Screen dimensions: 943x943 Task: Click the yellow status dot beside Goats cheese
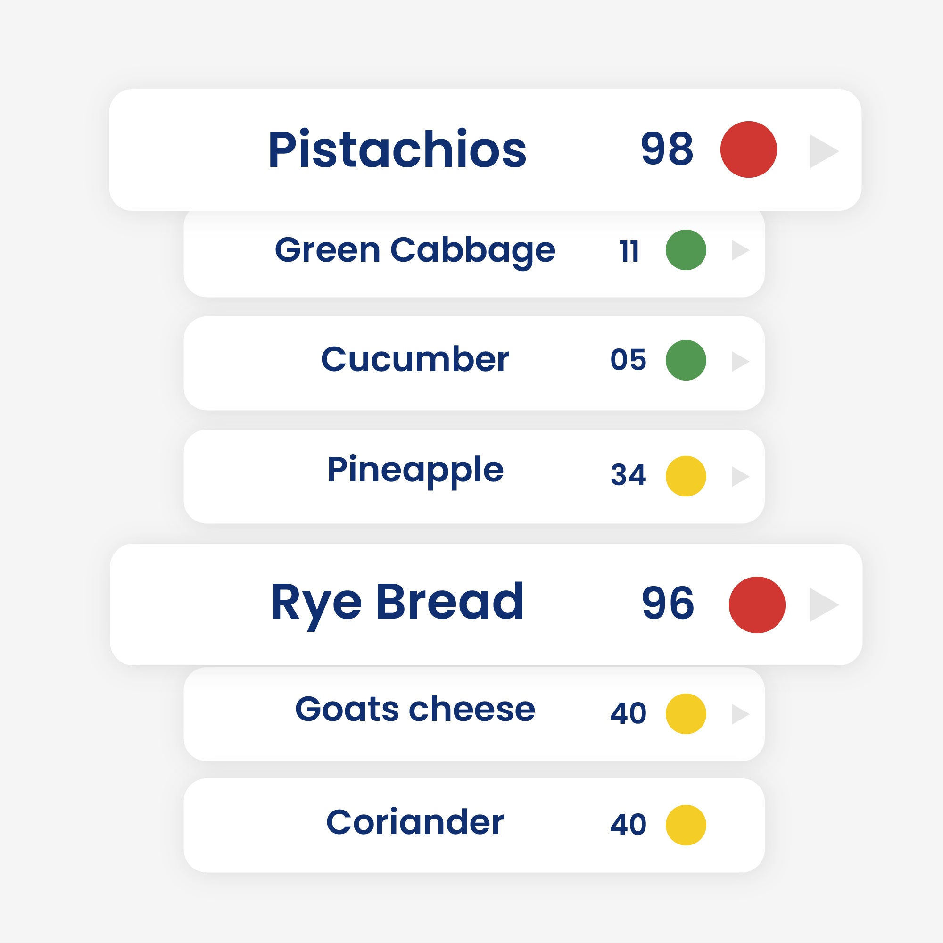click(686, 713)
